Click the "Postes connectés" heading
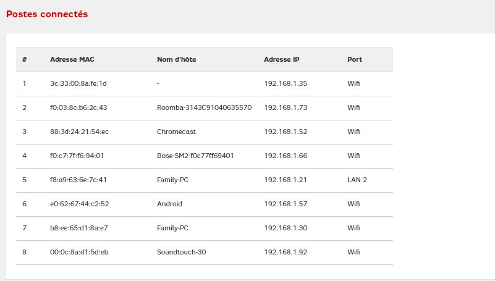The image size is (495, 281). click(x=47, y=14)
